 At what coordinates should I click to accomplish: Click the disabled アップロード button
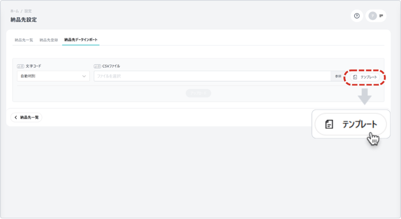click(199, 93)
